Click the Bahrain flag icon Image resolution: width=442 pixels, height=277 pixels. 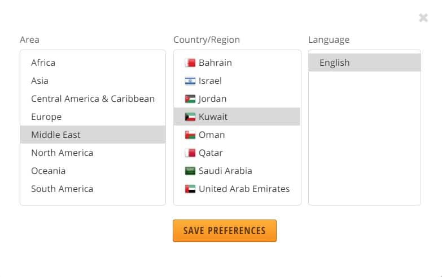[x=190, y=62]
